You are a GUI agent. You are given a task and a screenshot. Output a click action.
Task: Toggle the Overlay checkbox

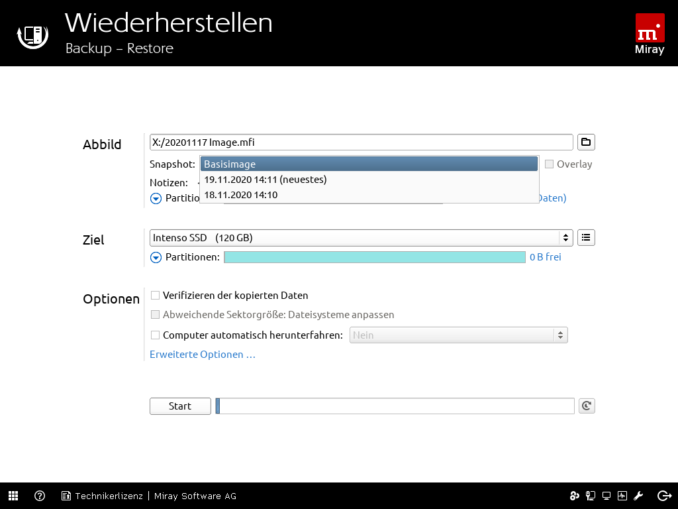(x=549, y=164)
